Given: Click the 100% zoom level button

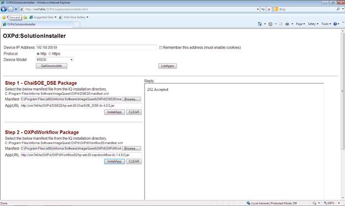Looking at the screenshot, I should pos(329,203).
